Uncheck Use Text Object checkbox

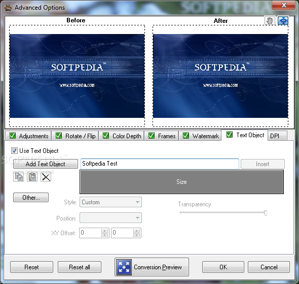14,150
